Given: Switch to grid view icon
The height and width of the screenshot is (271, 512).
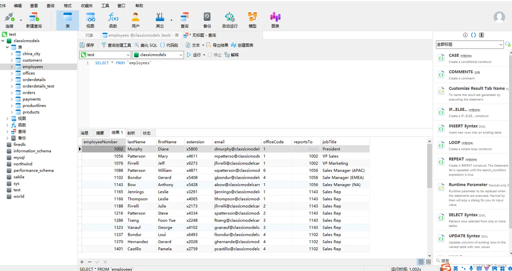Looking at the screenshot, I should (421, 262).
